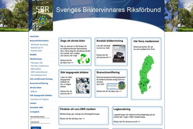193x129 pixels.
Task: Open SBR kodlista sublink
Action: (36, 69)
